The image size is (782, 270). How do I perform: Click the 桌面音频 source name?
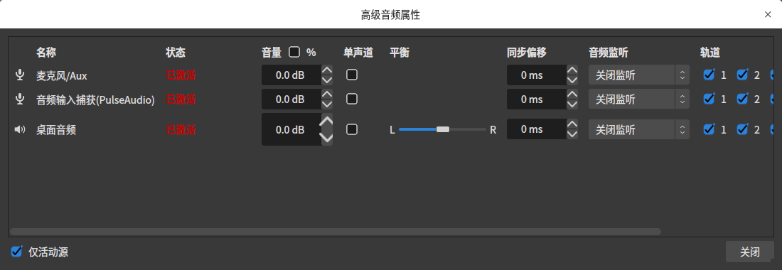click(56, 130)
